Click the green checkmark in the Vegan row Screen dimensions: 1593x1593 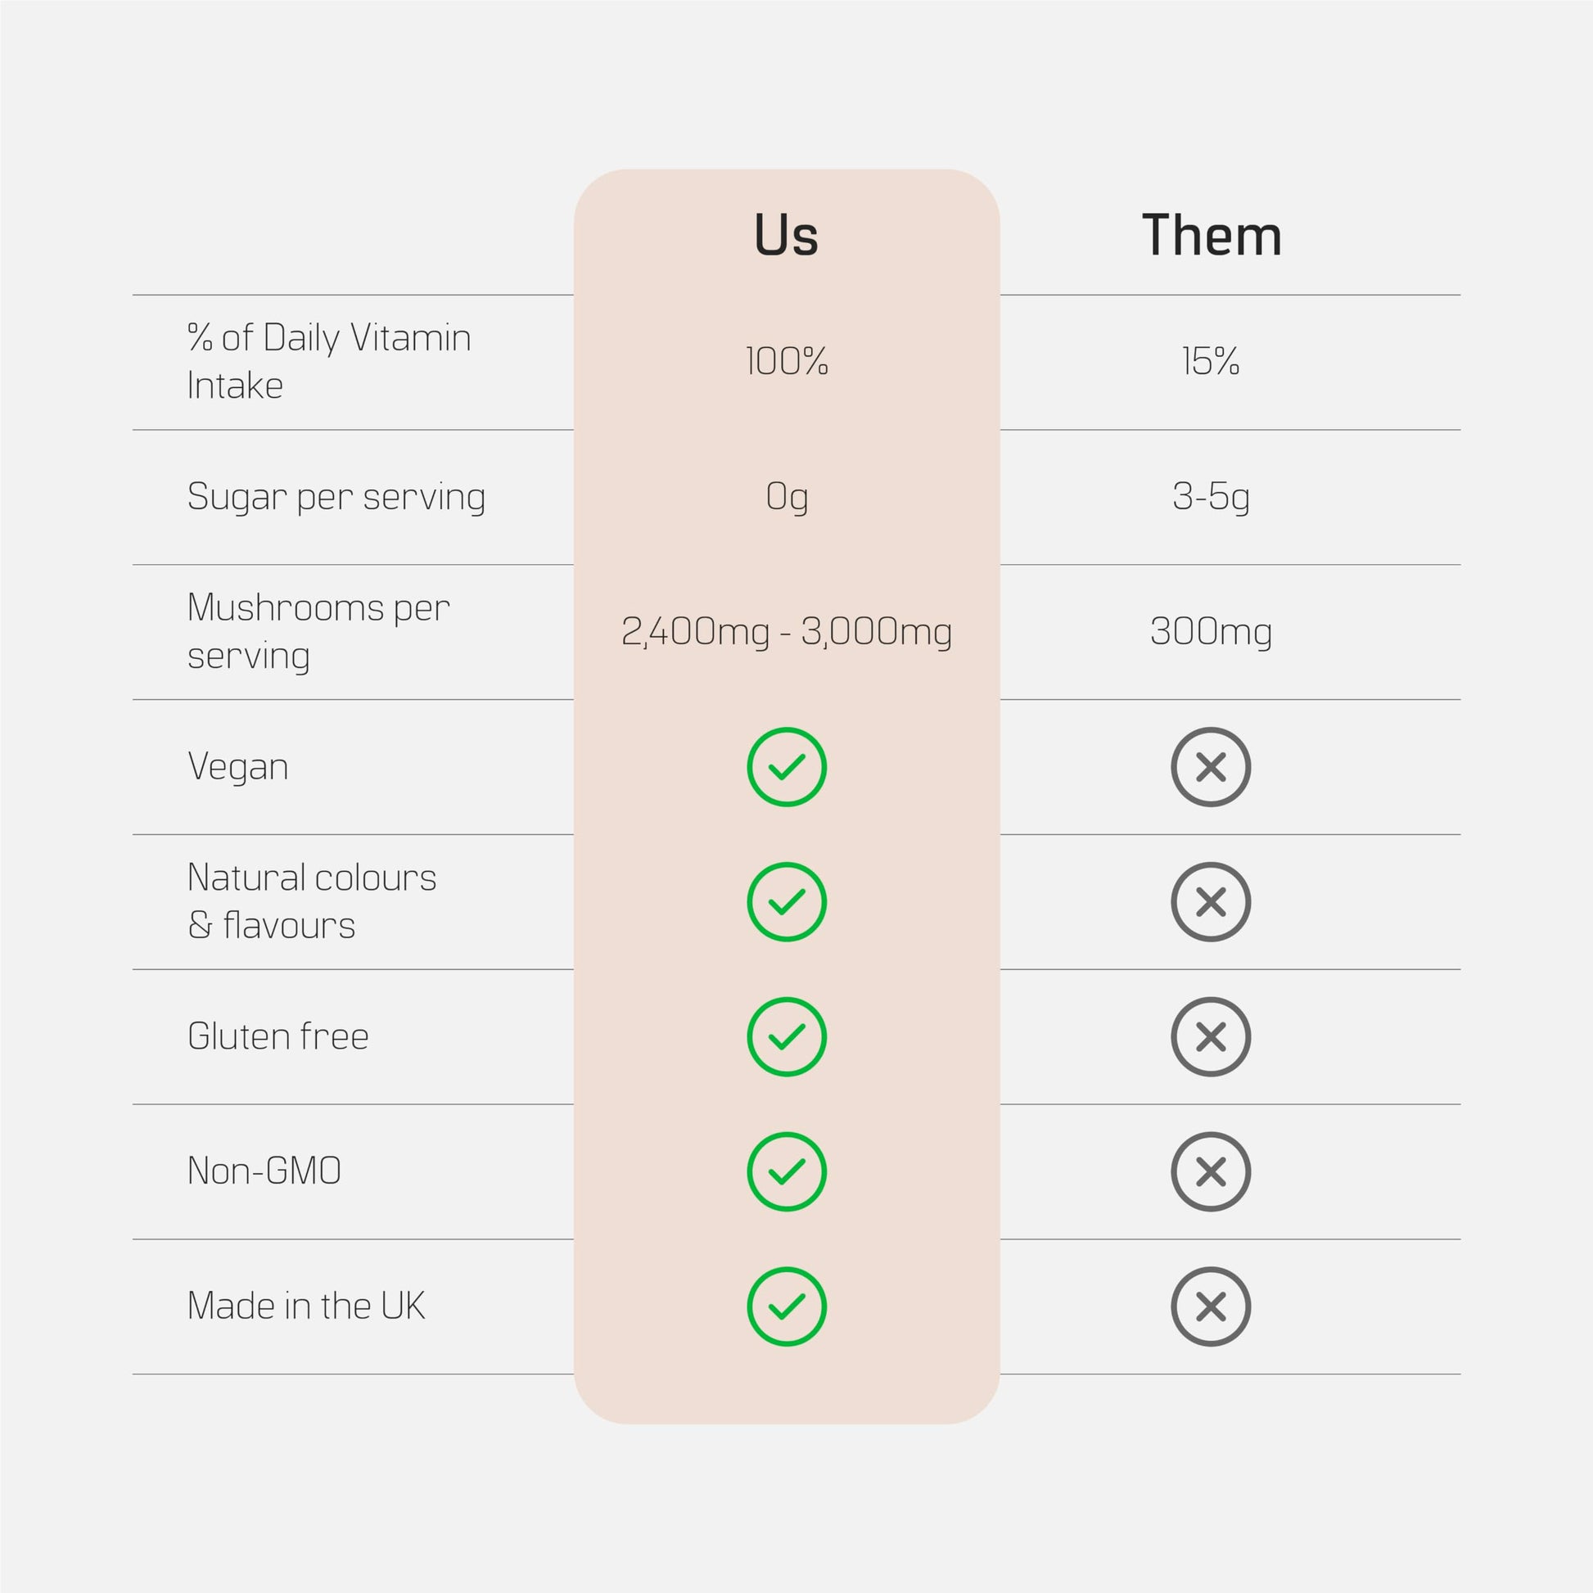787,767
